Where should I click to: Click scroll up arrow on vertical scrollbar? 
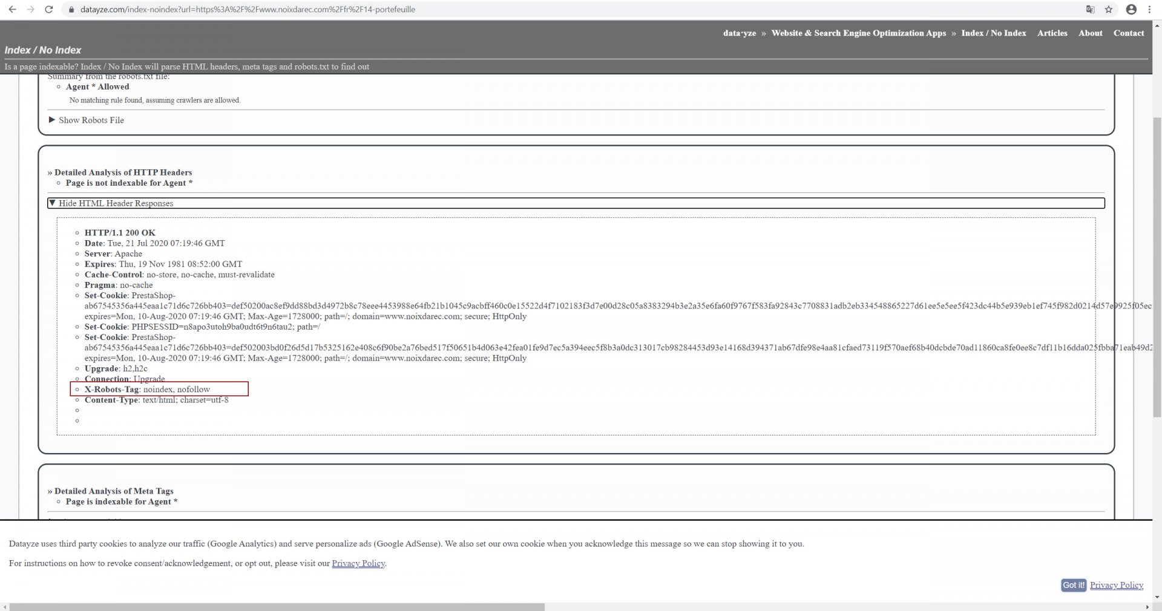1157,27
